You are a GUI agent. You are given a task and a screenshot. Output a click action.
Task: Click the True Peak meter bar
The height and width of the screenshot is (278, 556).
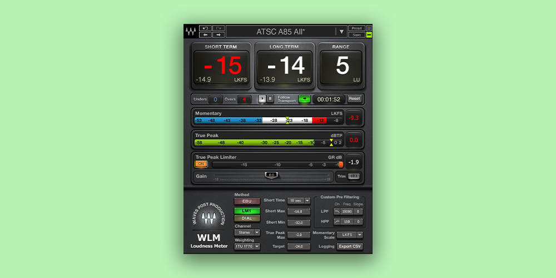pos(269,142)
